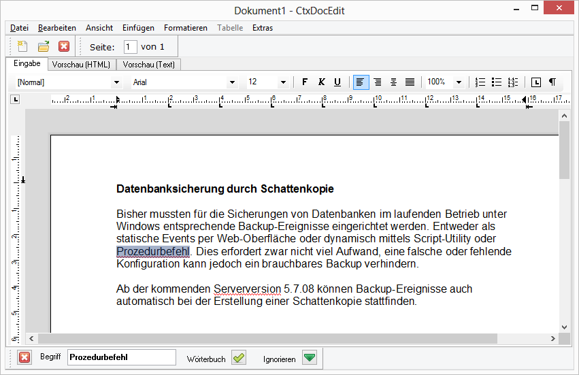579x375 pixels.
Task: Insert a bulleted list
Action: (497, 82)
